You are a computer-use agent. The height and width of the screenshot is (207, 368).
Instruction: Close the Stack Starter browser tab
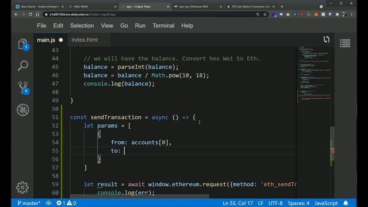[x=63, y=6]
